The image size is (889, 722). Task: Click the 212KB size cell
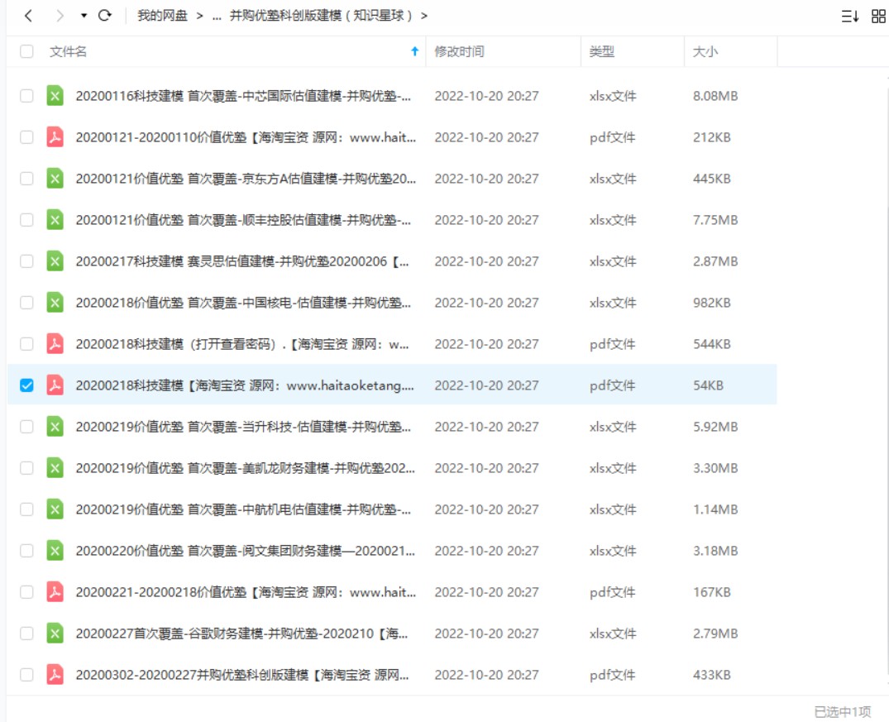711,137
